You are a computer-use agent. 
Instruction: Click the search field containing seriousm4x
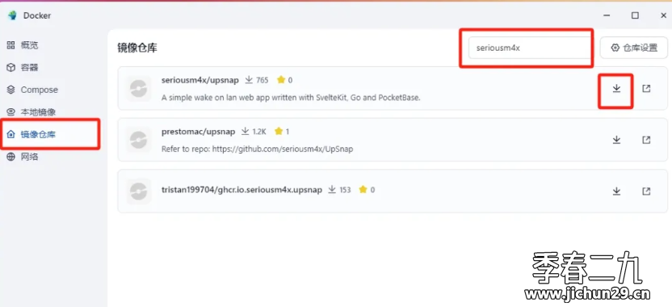point(530,48)
